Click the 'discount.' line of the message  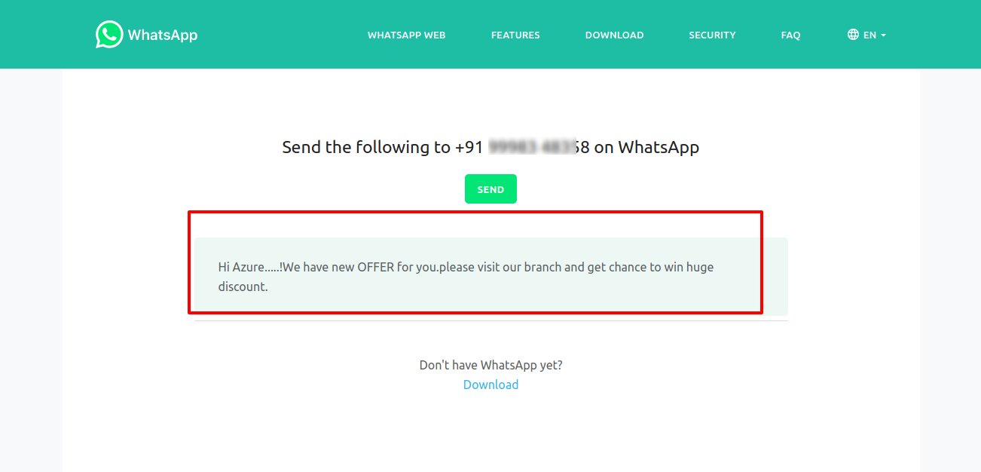[243, 287]
